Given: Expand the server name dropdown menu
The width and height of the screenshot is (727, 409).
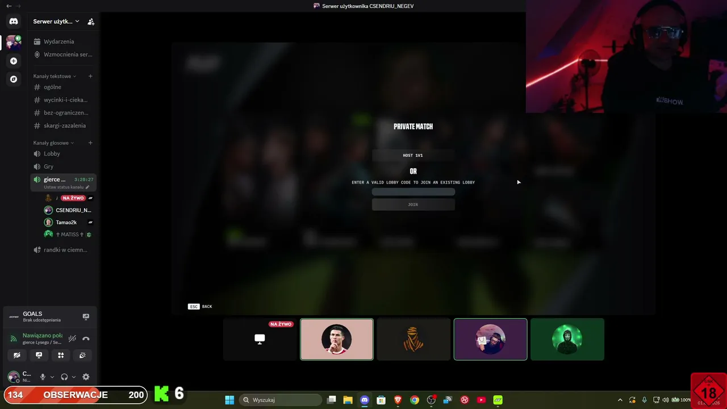Looking at the screenshot, I should [x=56, y=22].
